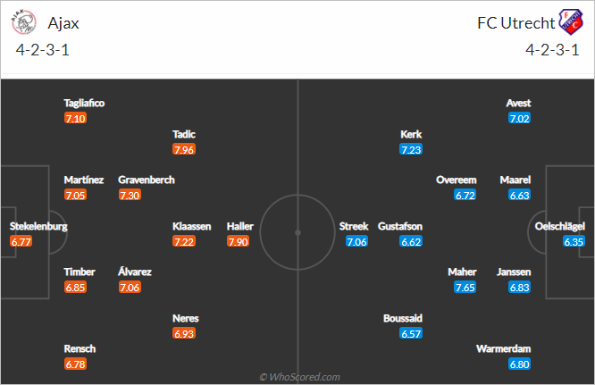Click the WhoScored.com watermark

coord(299,377)
